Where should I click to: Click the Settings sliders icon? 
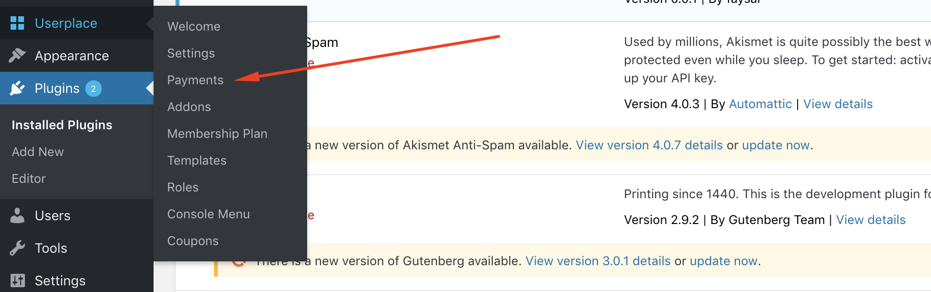17,281
